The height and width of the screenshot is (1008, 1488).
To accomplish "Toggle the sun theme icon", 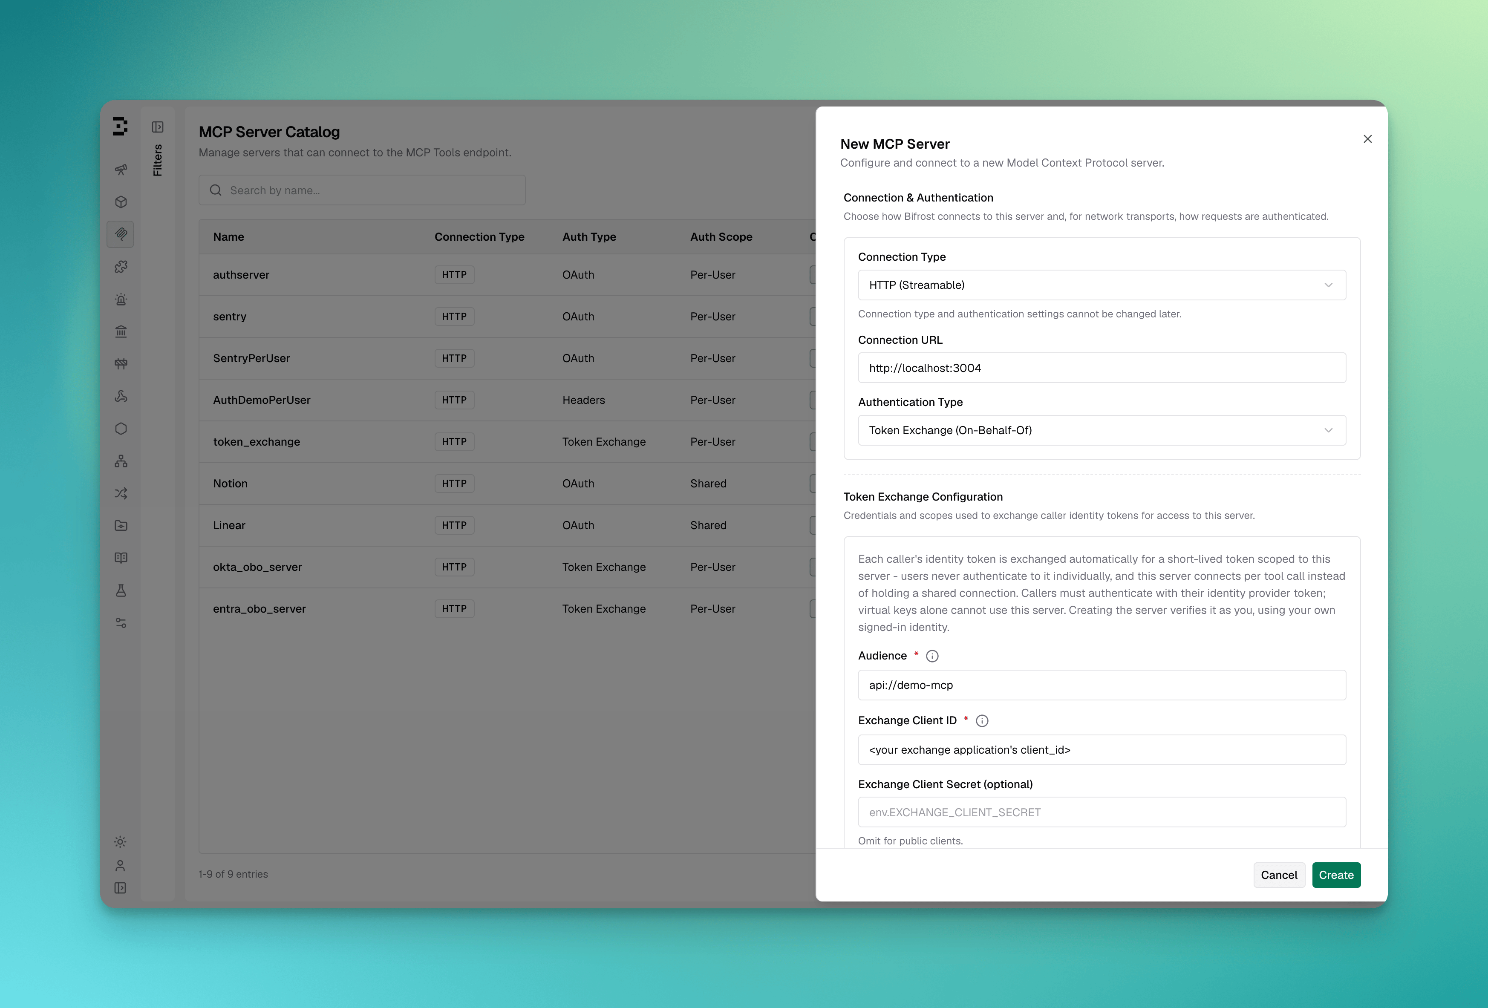I will 120,841.
